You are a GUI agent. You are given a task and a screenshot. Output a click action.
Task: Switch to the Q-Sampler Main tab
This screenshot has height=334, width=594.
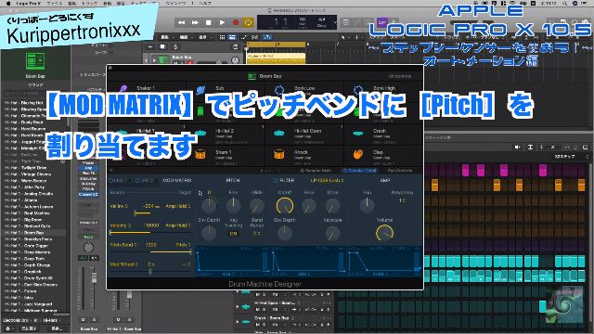[x=316, y=171]
